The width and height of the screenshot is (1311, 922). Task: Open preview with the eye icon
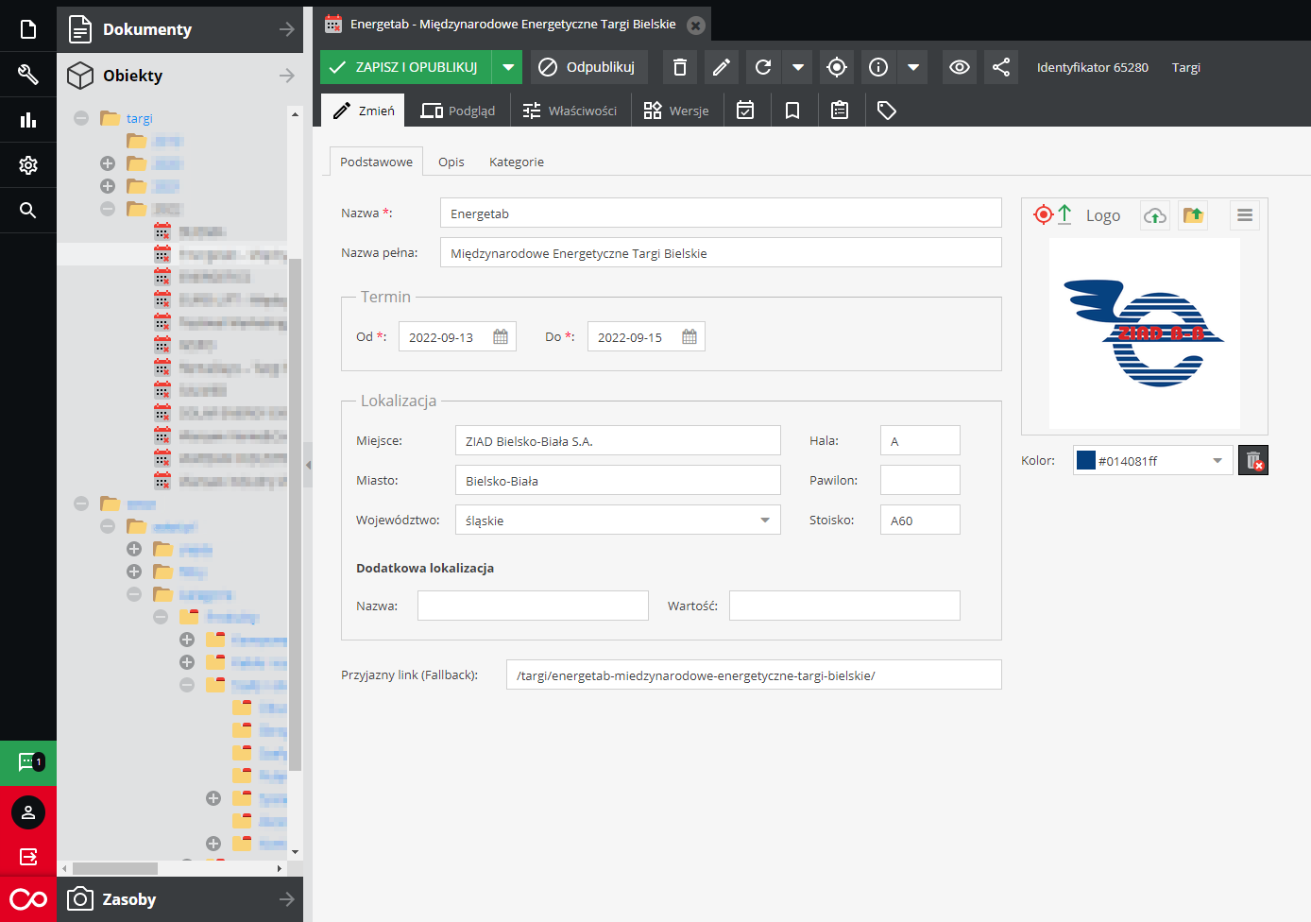(x=960, y=67)
